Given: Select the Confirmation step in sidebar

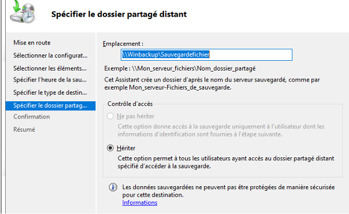Looking at the screenshot, I should (32, 117).
